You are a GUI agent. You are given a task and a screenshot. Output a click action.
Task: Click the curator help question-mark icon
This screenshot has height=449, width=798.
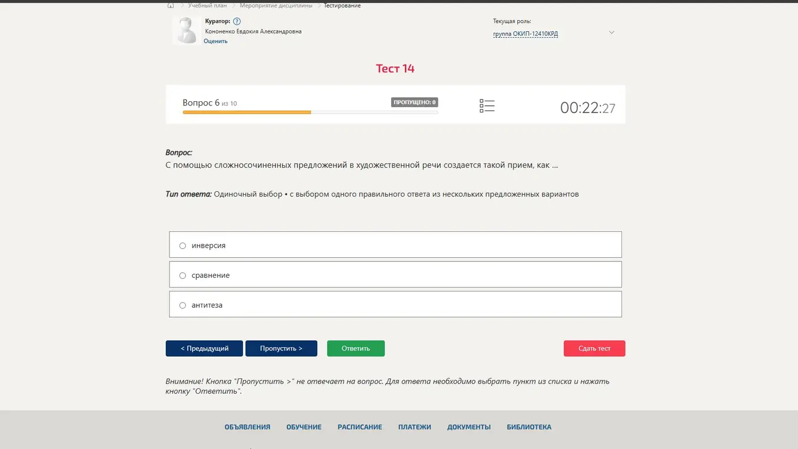tap(237, 21)
